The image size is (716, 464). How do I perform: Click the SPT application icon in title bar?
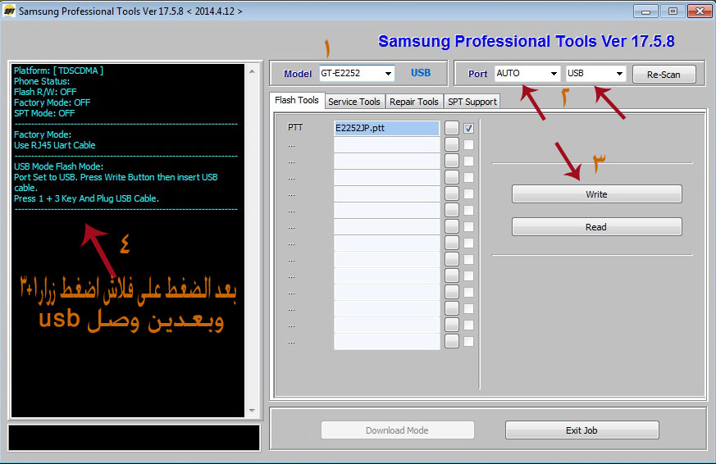9,11
